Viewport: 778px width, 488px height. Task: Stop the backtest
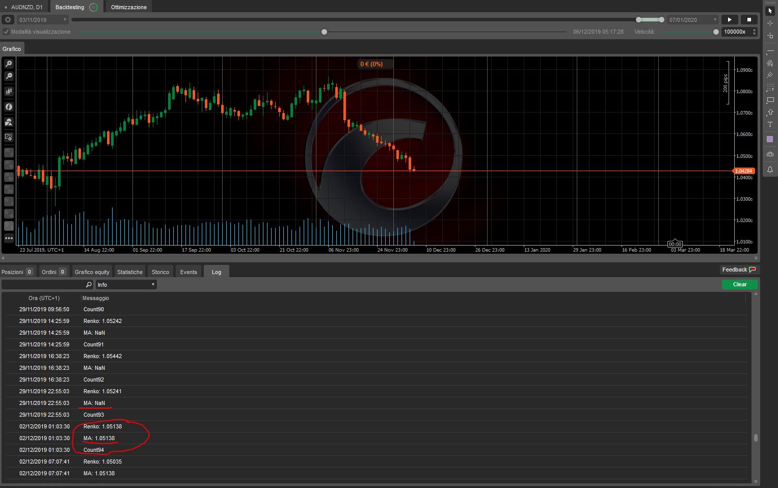749,20
